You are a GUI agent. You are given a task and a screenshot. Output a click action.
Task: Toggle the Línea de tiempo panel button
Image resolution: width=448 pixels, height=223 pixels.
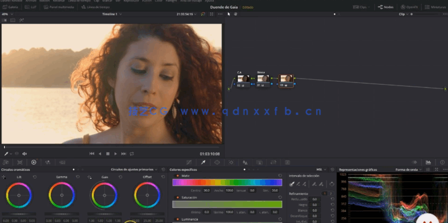tap(96, 7)
